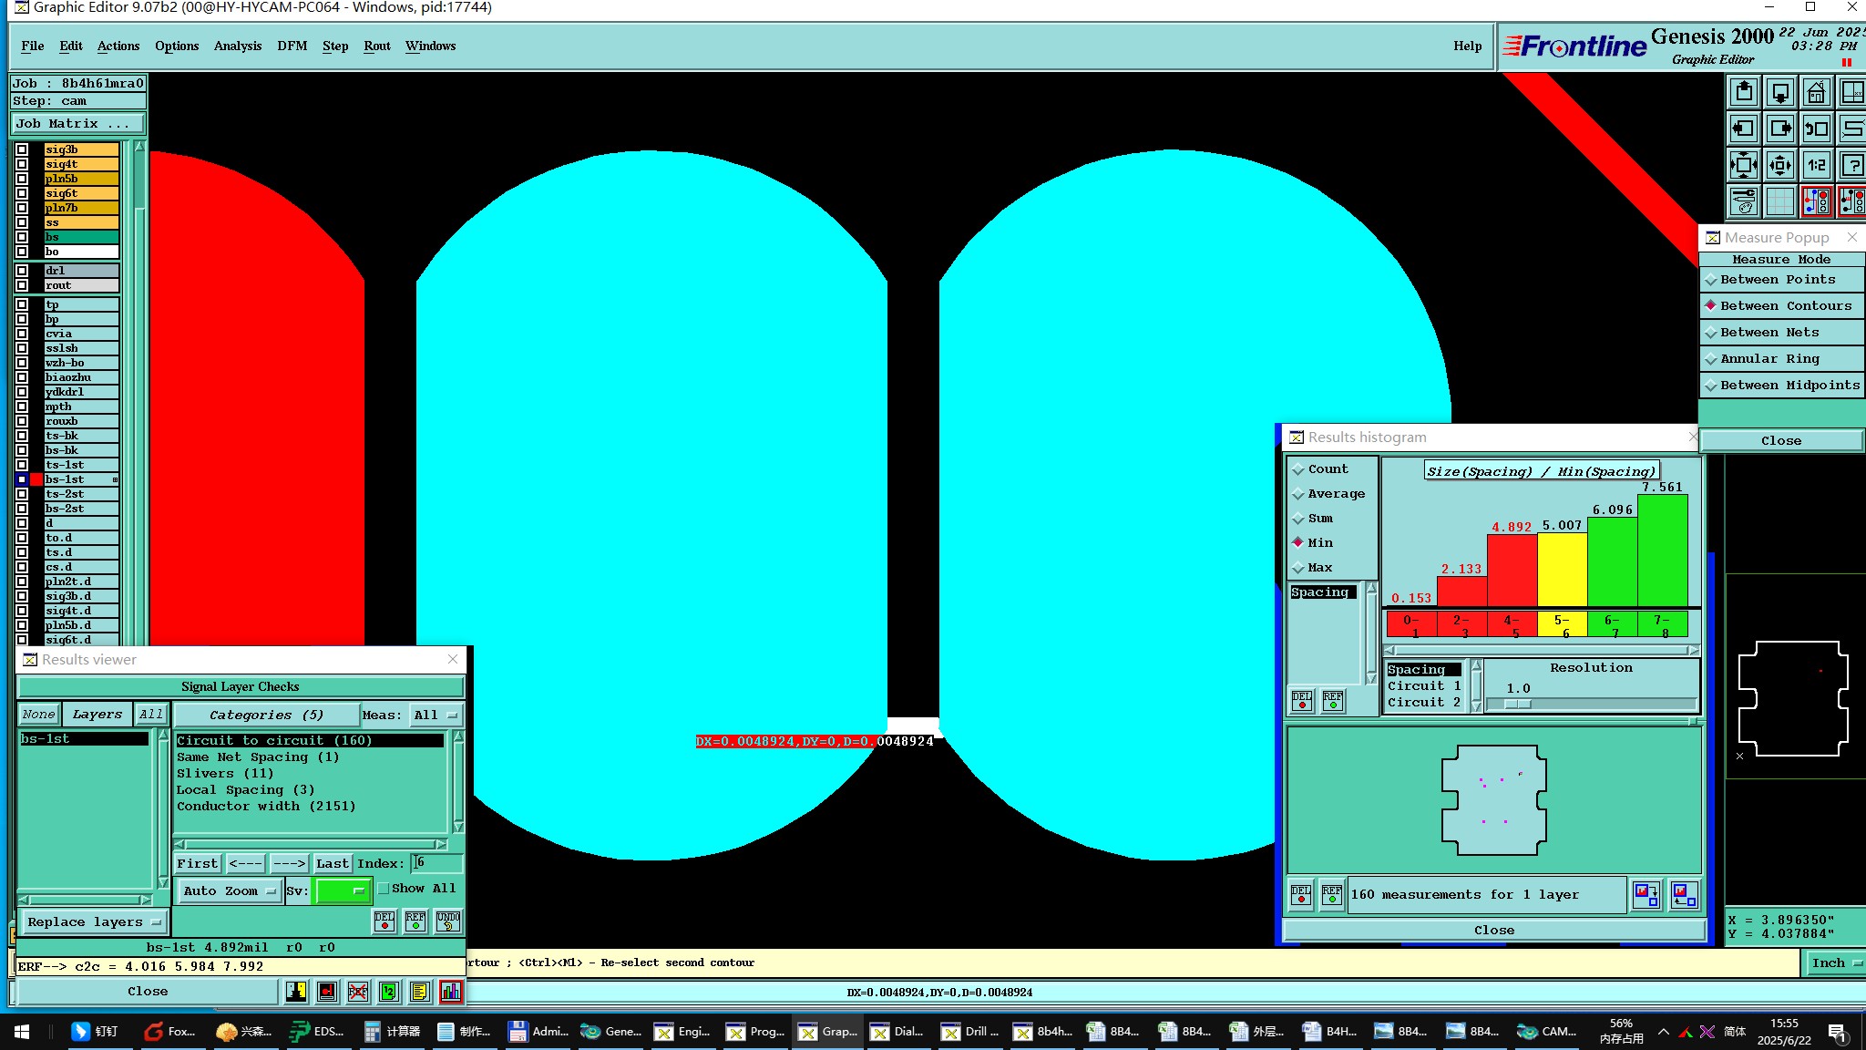This screenshot has width=1866, height=1050.
Task: Open the Analysis menu
Action: tap(237, 46)
